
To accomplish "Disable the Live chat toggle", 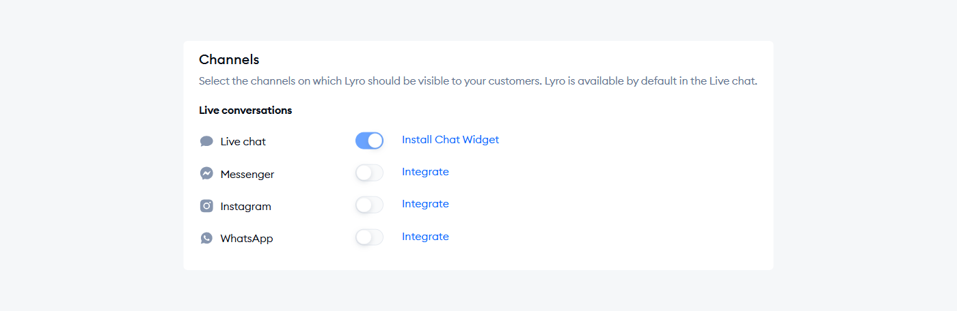I will 369,140.
